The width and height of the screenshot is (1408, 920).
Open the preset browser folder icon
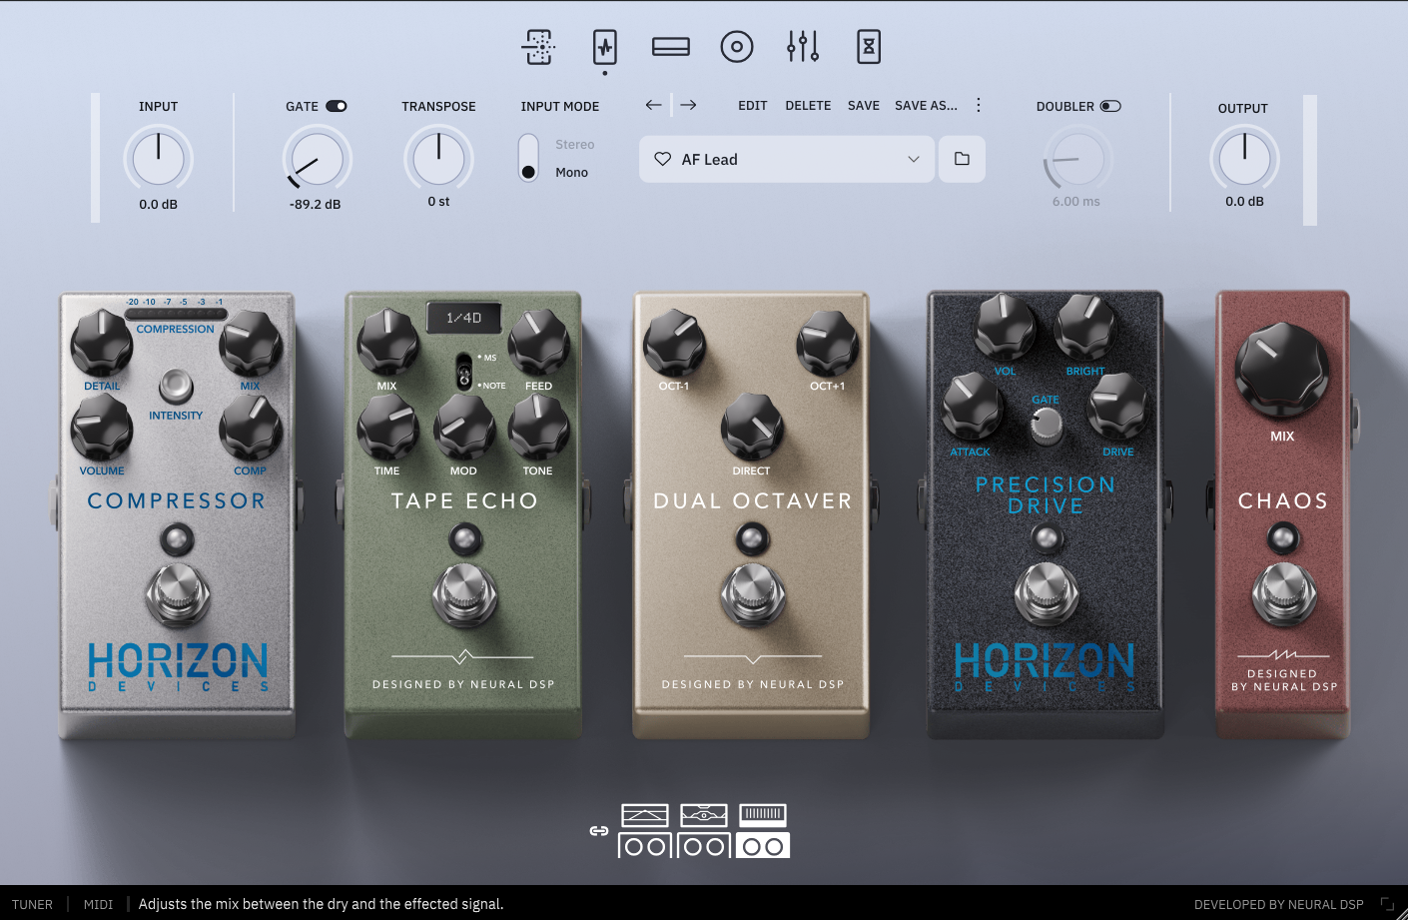coord(962,159)
